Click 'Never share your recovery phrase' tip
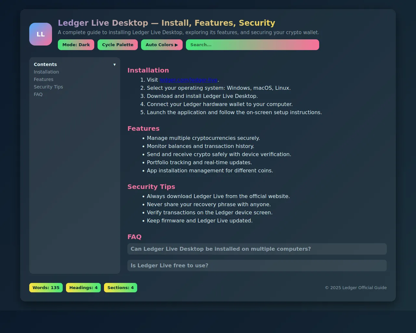This screenshot has width=416, height=333. pos(209,205)
